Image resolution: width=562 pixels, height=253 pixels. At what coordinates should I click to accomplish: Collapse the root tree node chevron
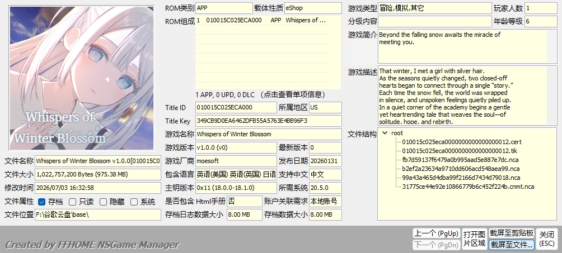(x=385, y=133)
